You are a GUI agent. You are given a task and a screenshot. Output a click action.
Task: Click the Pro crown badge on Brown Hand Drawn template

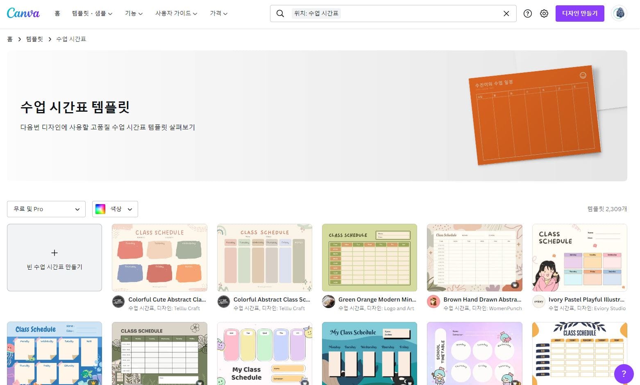coord(515,285)
